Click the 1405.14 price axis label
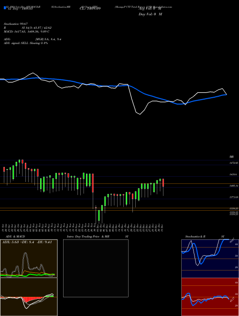 [234, 186]
